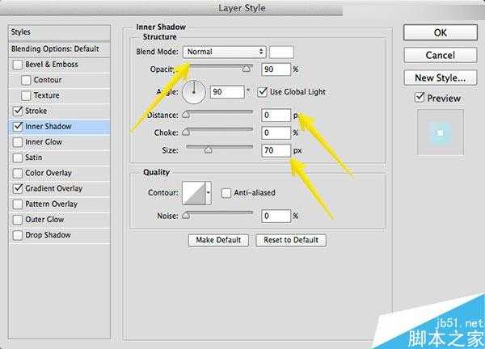Click the Cancel button
Image resolution: width=485 pixels, height=349 pixels.
click(x=440, y=55)
